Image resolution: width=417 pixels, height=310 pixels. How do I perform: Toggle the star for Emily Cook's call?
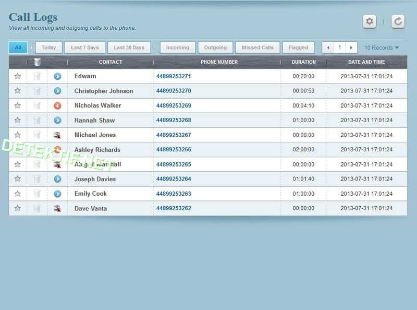(17, 194)
